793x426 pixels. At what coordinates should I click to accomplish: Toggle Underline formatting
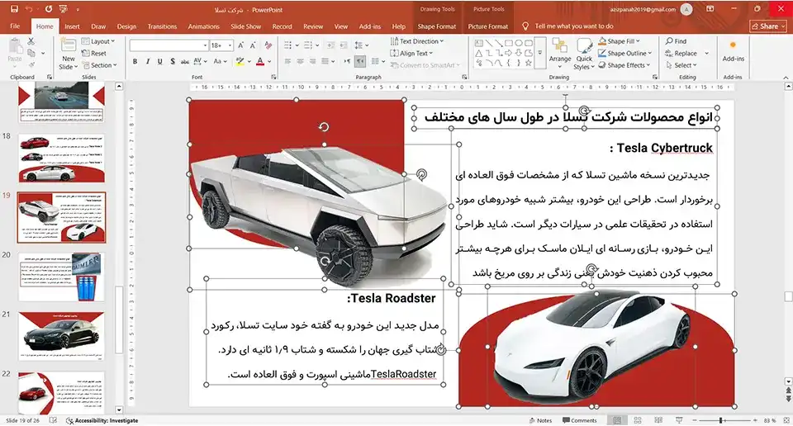[159, 62]
